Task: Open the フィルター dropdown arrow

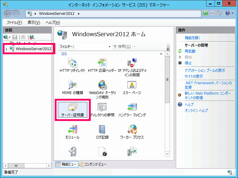Action: (x=109, y=47)
